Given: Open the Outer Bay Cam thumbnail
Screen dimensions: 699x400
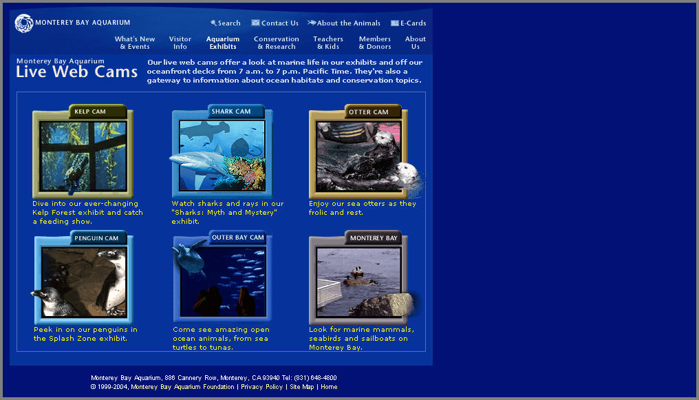Looking at the screenshot, I should 221,282.
